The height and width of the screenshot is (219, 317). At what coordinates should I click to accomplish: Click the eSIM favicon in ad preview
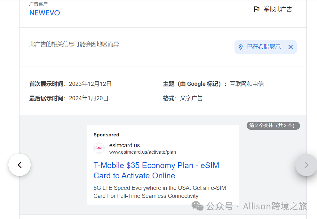click(99, 148)
